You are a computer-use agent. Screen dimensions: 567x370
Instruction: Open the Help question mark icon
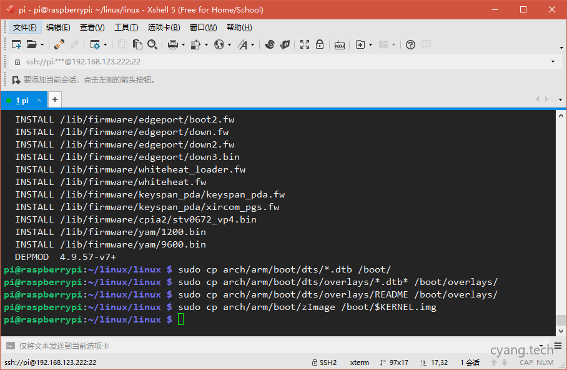410,44
